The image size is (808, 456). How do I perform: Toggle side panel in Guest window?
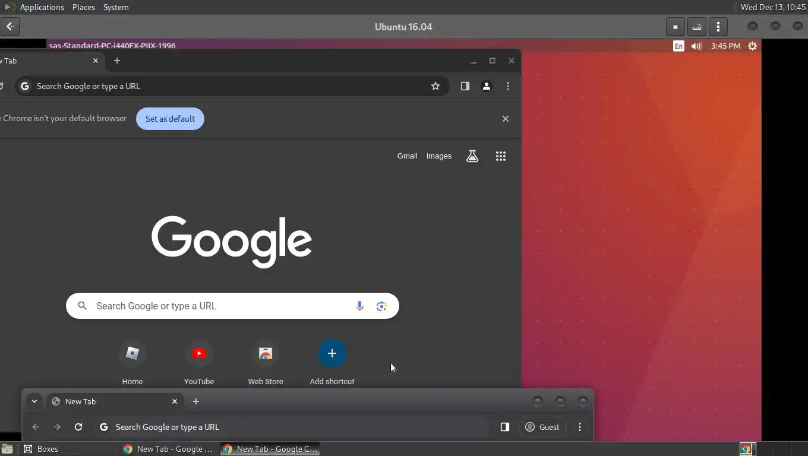click(x=505, y=427)
